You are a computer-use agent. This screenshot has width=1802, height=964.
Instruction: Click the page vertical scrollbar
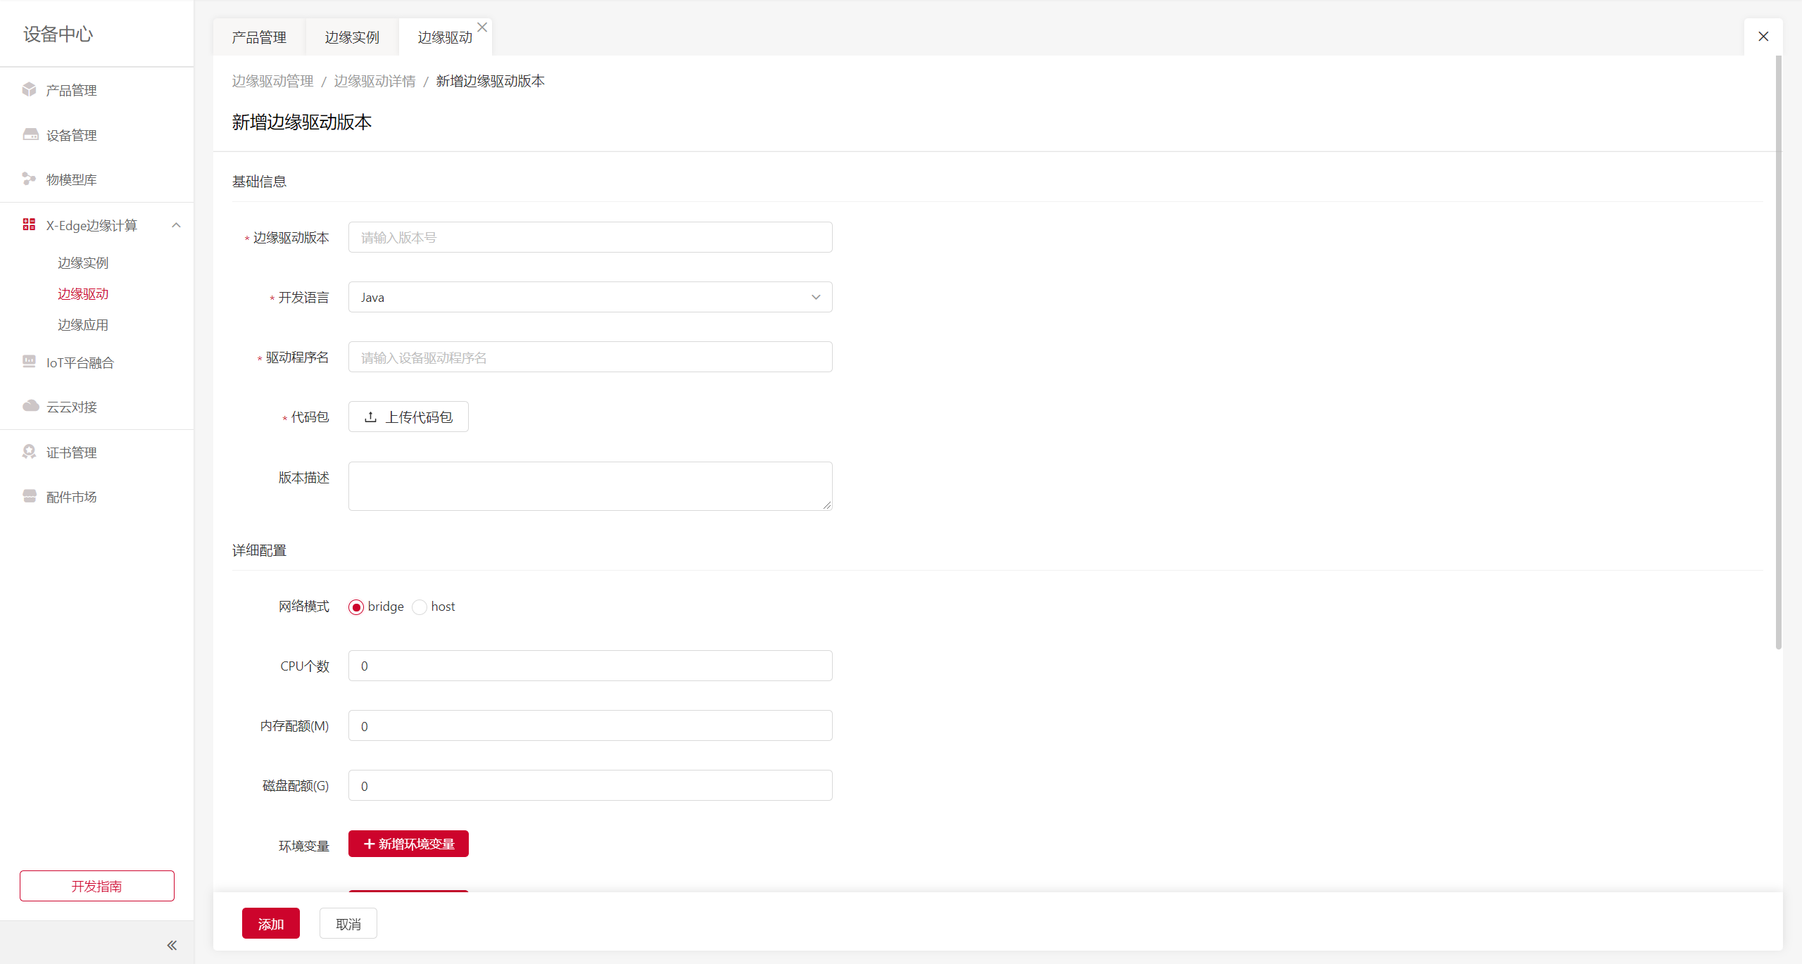coord(1779,352)
